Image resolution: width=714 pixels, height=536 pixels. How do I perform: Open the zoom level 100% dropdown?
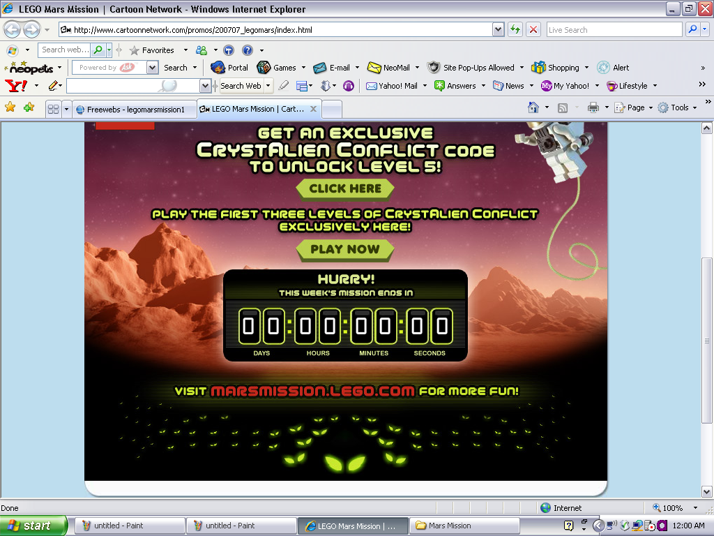pos(695,508)
